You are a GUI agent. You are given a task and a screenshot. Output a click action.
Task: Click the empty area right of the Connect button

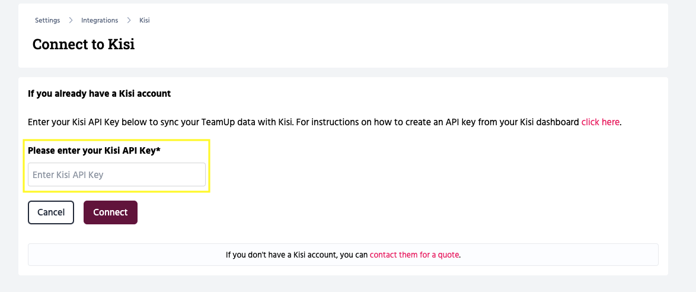pyautogui.click(x=356, y=212)
